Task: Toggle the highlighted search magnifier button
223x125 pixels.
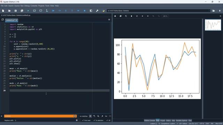Action: pyautogui.click(x=90, y=116)
